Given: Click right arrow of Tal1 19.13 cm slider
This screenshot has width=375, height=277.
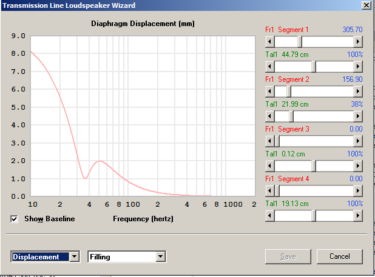Looking at the screenshot, I should coord(358,216).
